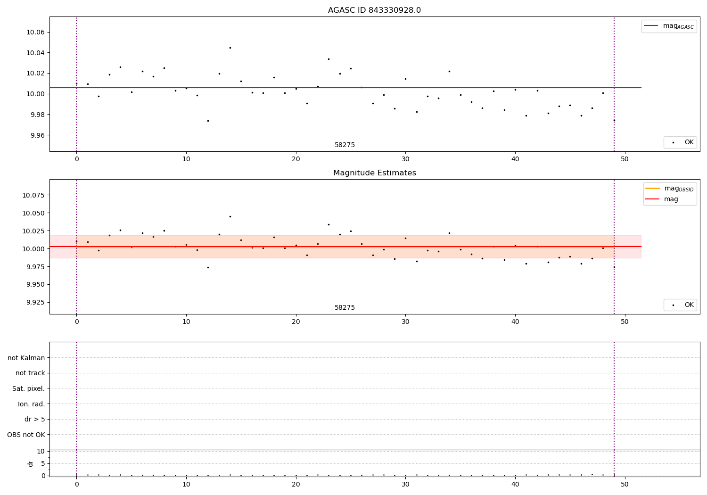The width and height of the screenshot is (707, 495).
Task: Click the '9.925' tick label on middle plot
Action: coord(35,303)
